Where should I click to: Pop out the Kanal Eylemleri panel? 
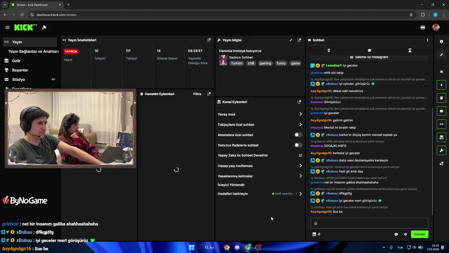pyautogui.click(x=299, y=102)
